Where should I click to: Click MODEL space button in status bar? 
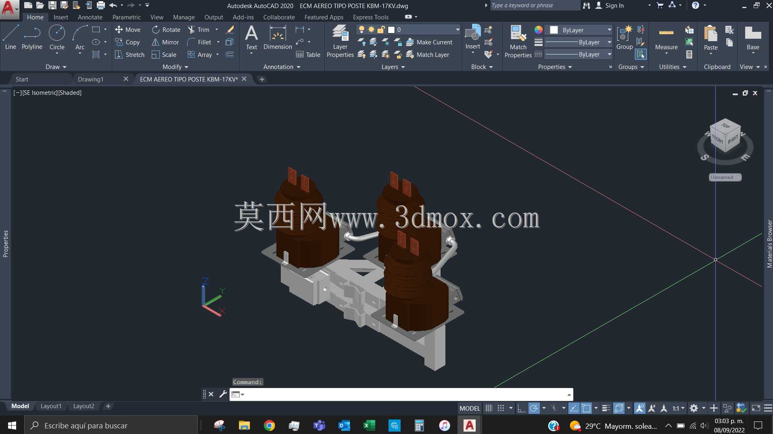click(x=470, y=408)
